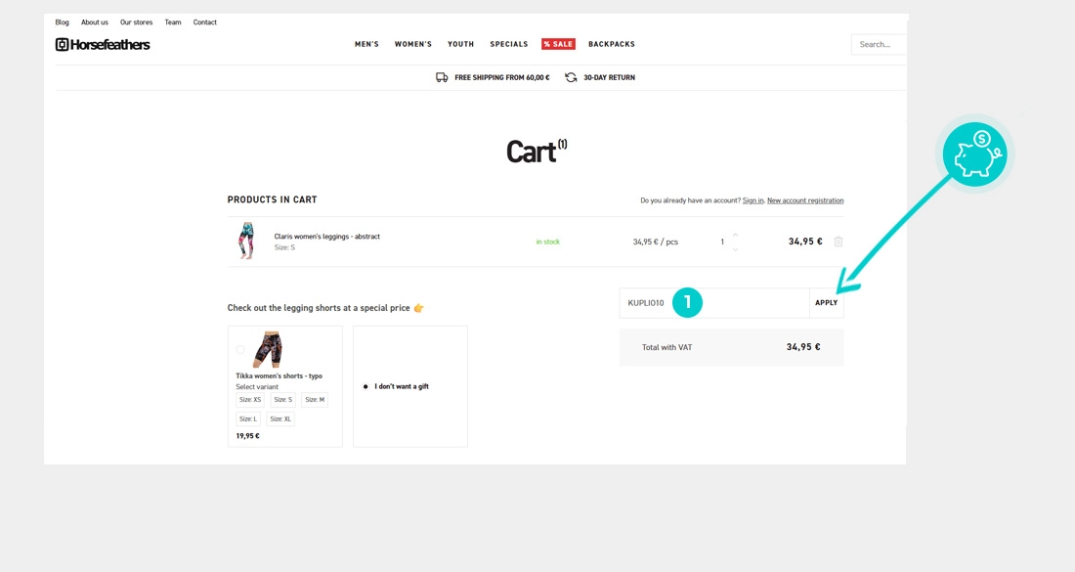Viewport: 1075px width, 572px height.
Task: Open the BACKPACKS category
Action: point(612,44)
